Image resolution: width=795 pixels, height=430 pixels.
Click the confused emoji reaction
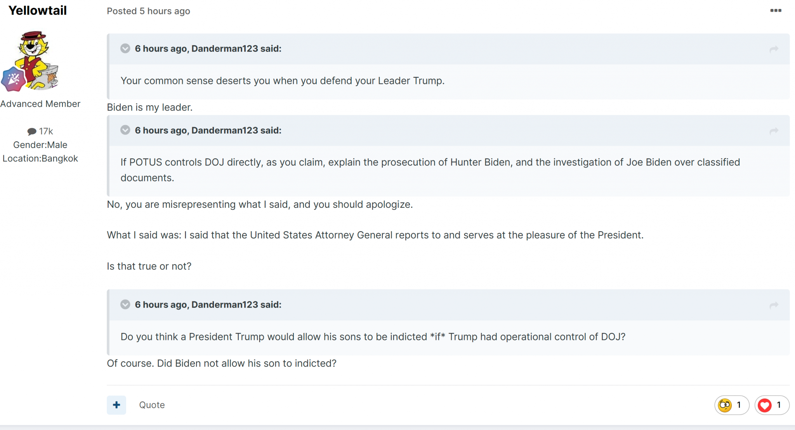click(725, 405)
